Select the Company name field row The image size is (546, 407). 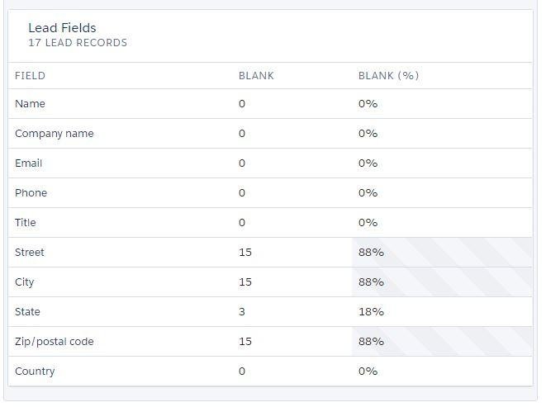270,134
